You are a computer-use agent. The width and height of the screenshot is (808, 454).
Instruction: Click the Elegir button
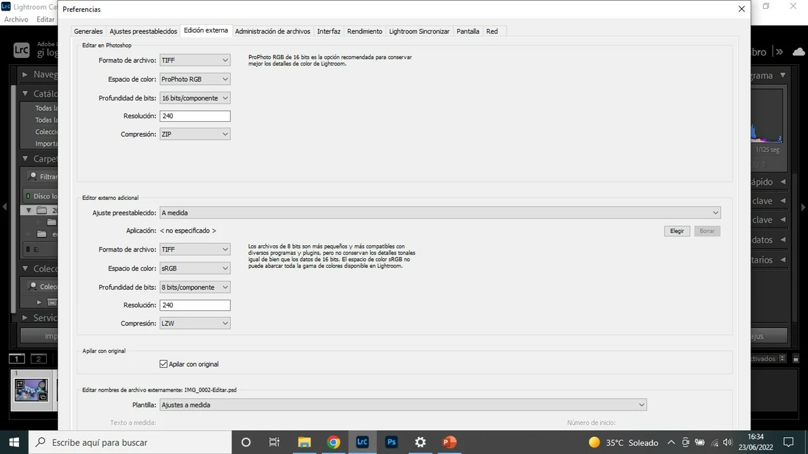(677, 231)
